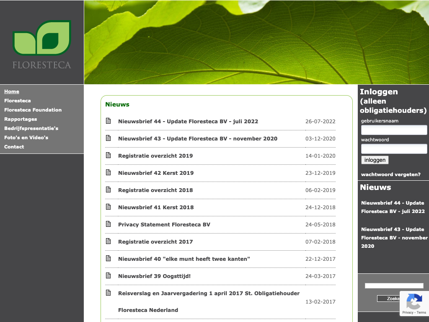Click document icon beside Nieuwsbrief 44
The width and height of the screenshot is (429, 322).
click(x=108, y=121)
